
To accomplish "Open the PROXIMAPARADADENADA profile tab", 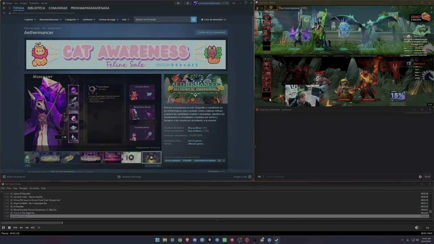I will point(90,8).
